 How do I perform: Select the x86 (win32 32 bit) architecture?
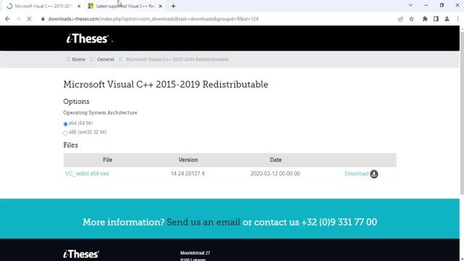(65, 133)
